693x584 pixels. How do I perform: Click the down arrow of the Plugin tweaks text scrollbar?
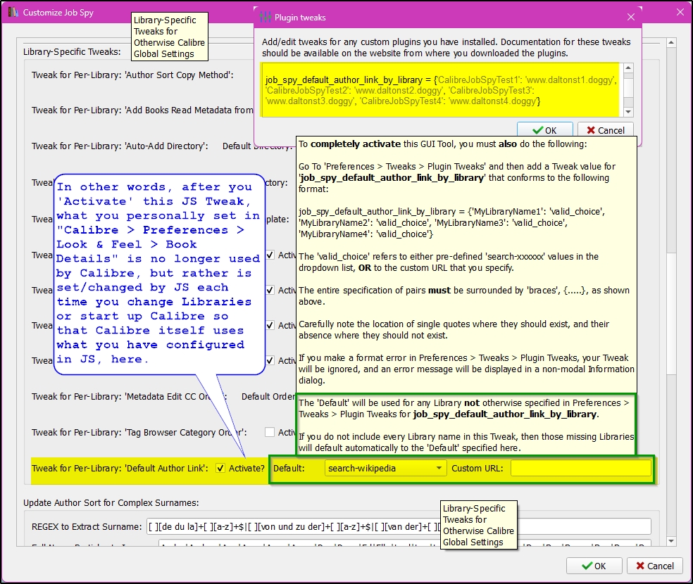point(628,112)
